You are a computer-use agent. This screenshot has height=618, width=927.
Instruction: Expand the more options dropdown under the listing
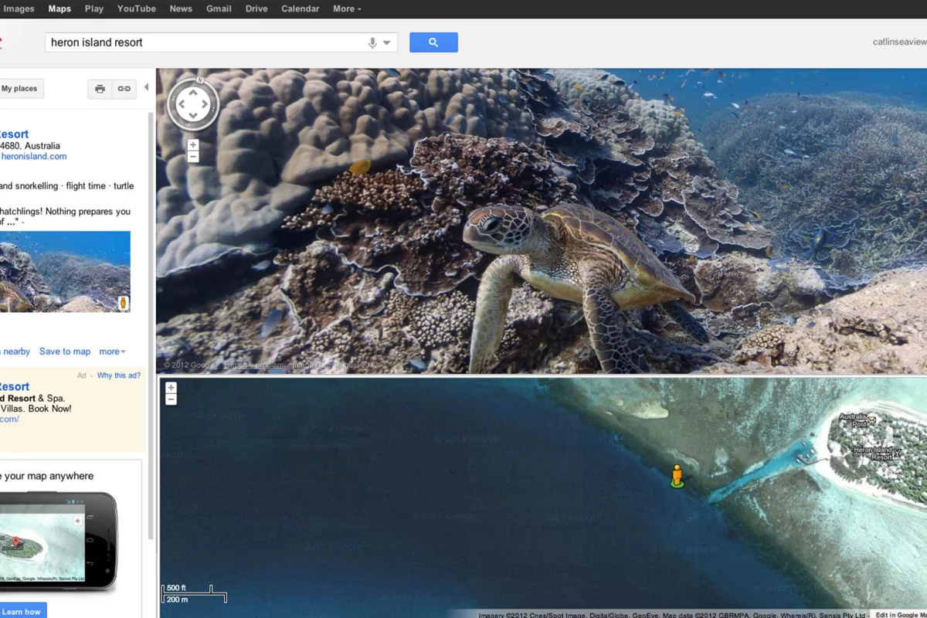coord(112,351)
